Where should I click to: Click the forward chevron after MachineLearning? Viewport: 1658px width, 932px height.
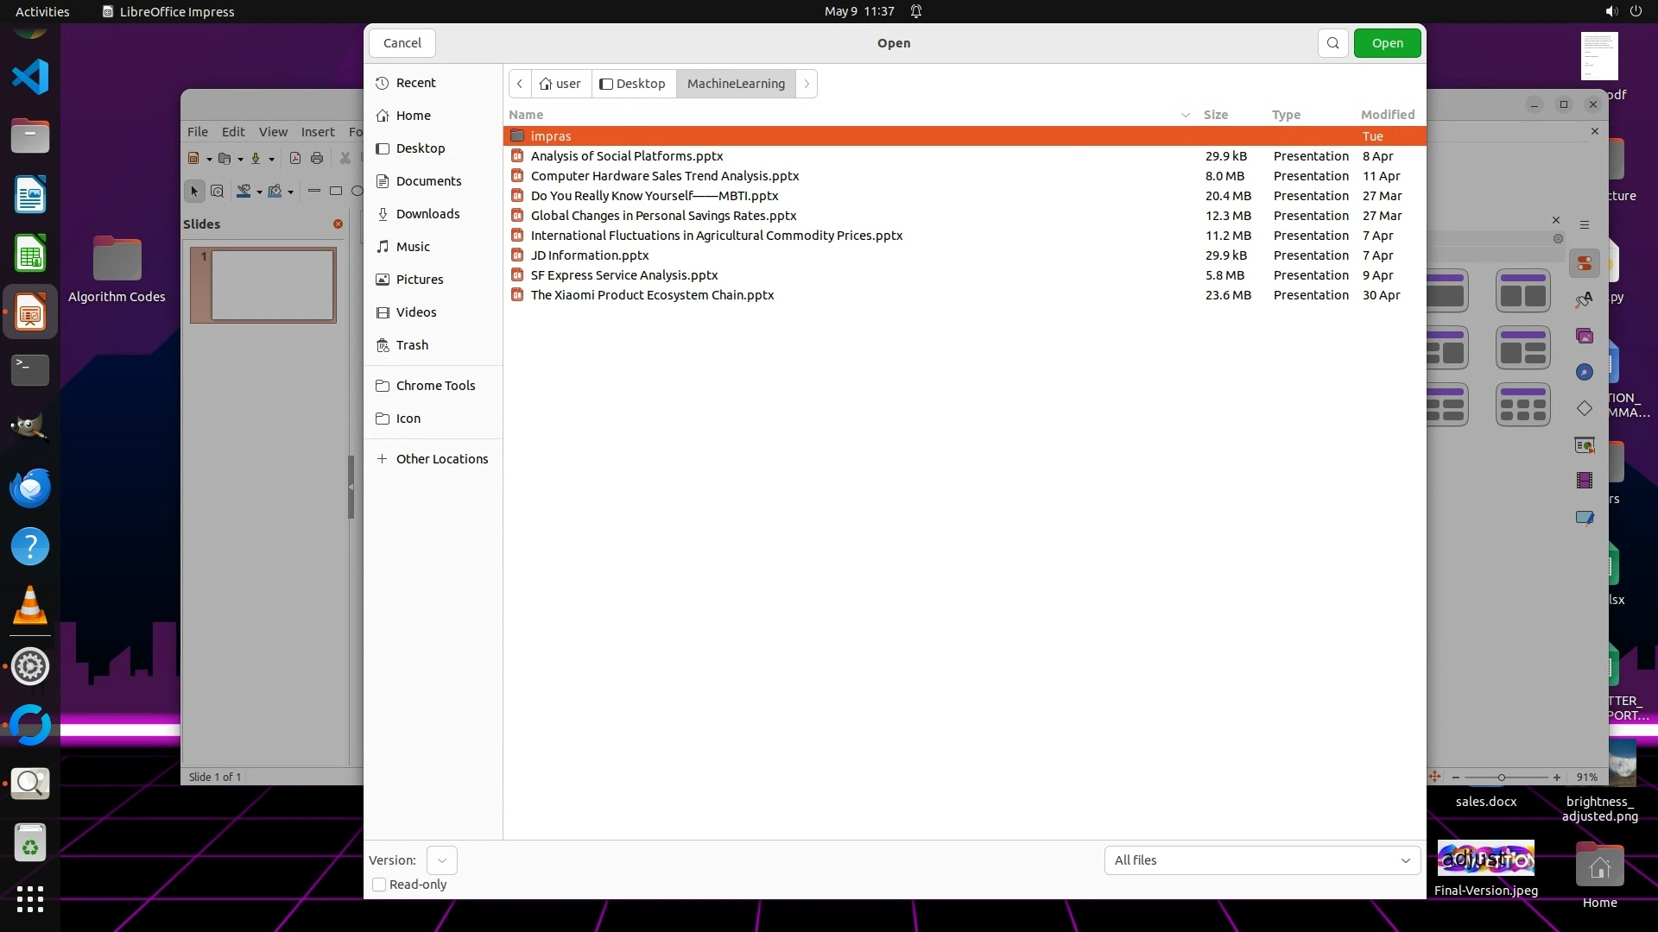click(807, 84)
